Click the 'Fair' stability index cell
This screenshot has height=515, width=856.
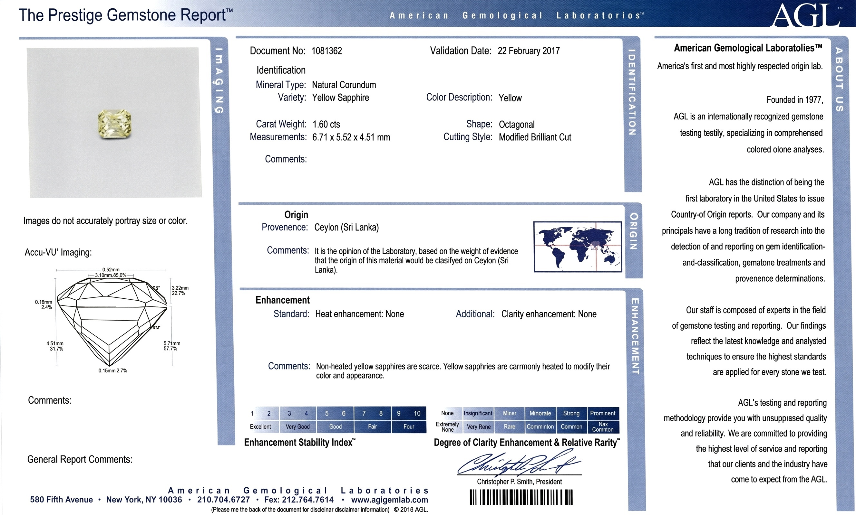pos(373,426)
